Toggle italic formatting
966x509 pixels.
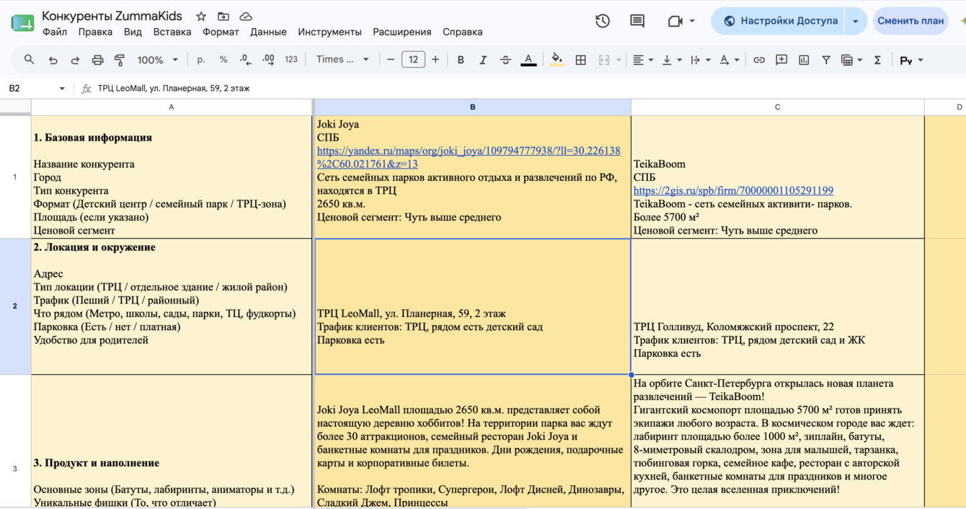(483, 60)
